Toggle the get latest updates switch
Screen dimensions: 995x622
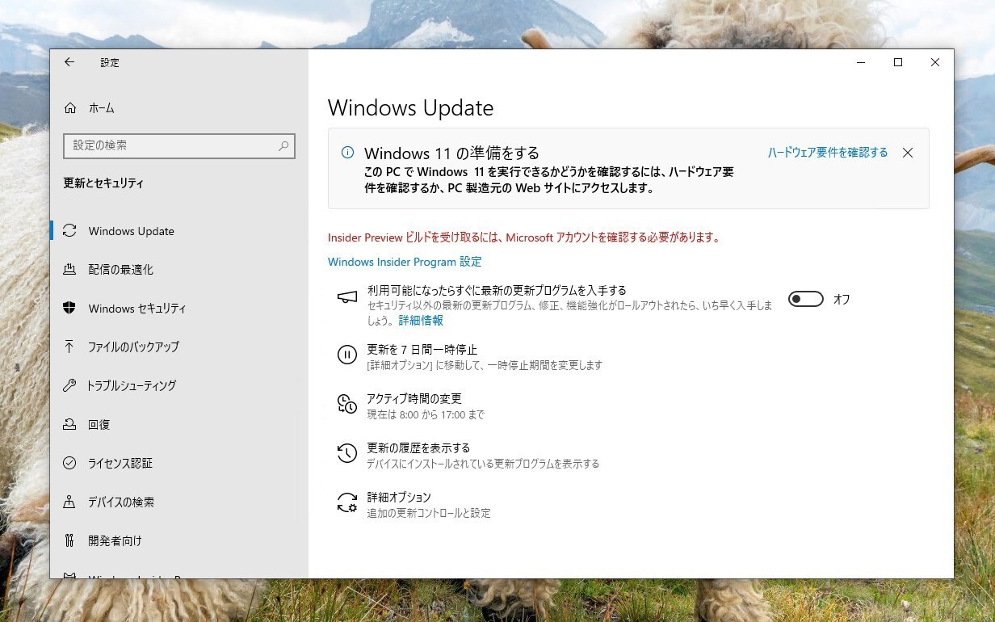pyautogui.click(x=805, y=299)
